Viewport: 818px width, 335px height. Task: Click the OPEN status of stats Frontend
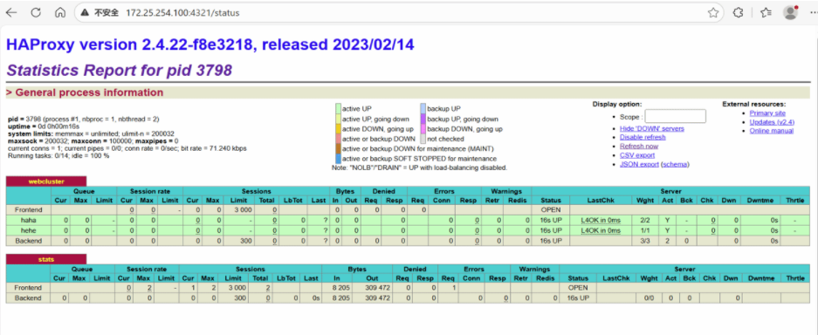[578, 288]
